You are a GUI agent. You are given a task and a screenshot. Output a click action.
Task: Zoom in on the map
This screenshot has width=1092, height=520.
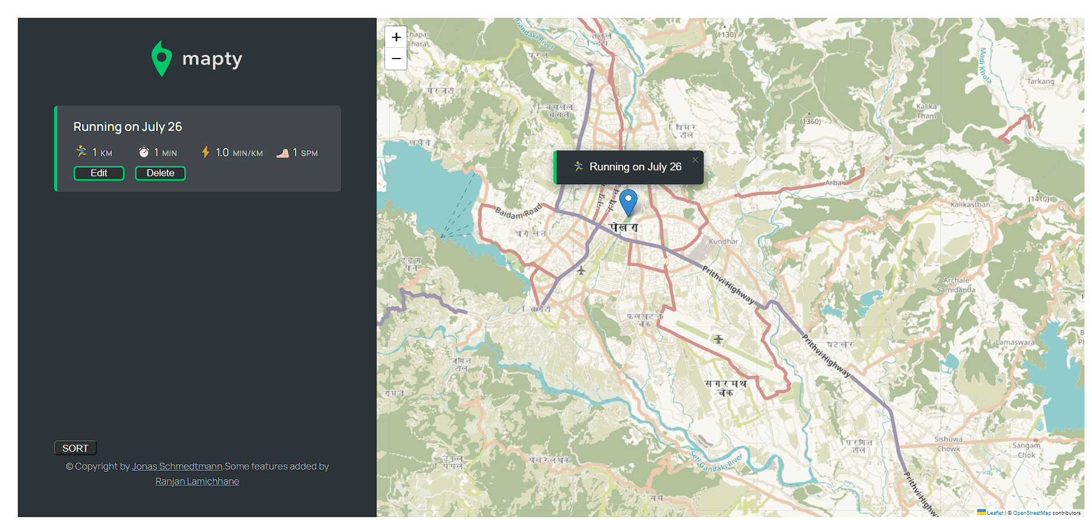pos(396,37)
